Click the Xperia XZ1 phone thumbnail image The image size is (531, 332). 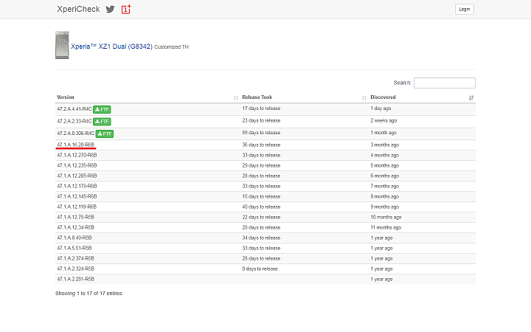click(x=62, y=45)
